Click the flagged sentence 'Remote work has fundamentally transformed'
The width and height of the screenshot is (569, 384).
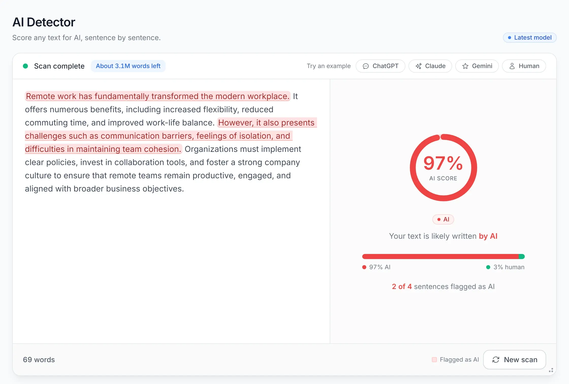[x=157, y=96]
